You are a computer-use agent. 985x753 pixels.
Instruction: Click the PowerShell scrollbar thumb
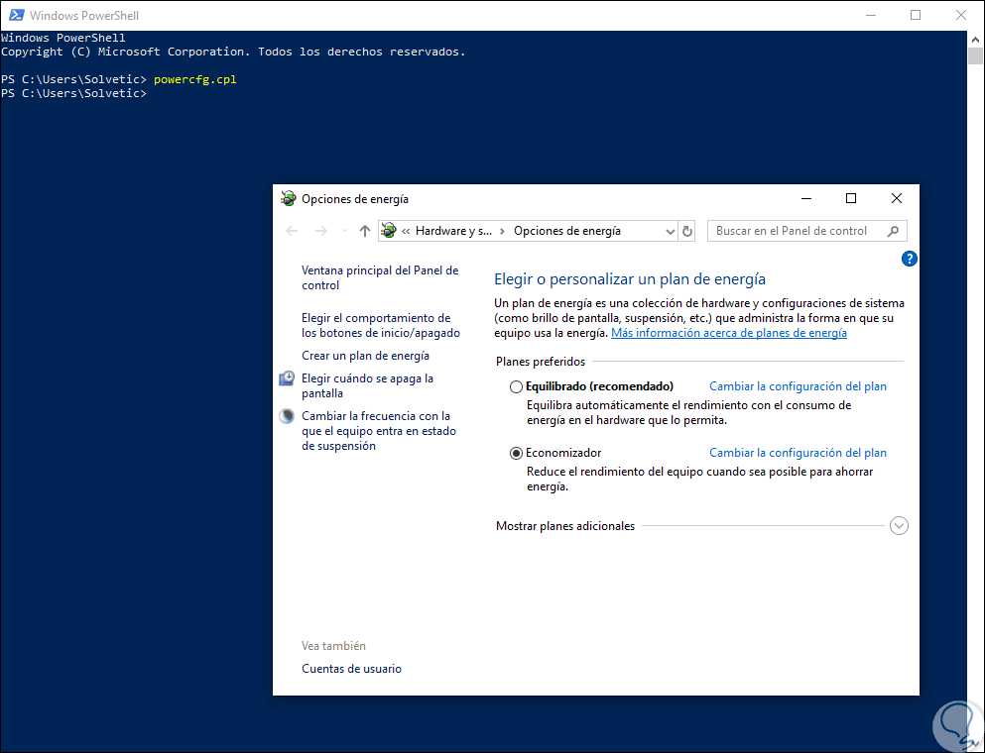975,55
